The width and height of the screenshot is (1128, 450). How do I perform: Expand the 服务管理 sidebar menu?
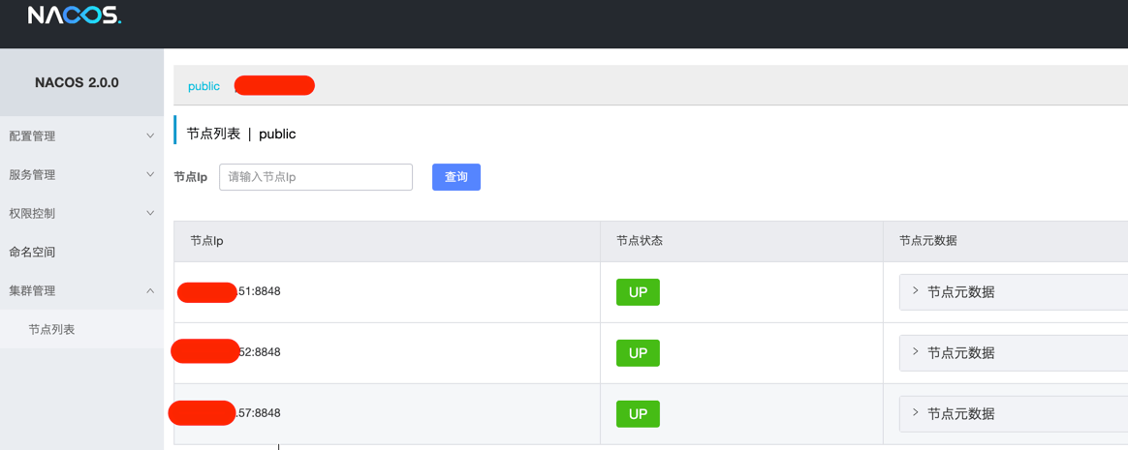[80, 175]
